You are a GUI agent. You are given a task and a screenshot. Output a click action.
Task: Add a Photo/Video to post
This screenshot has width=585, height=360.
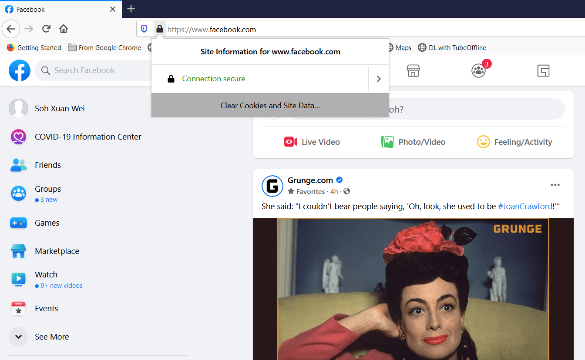413,142
